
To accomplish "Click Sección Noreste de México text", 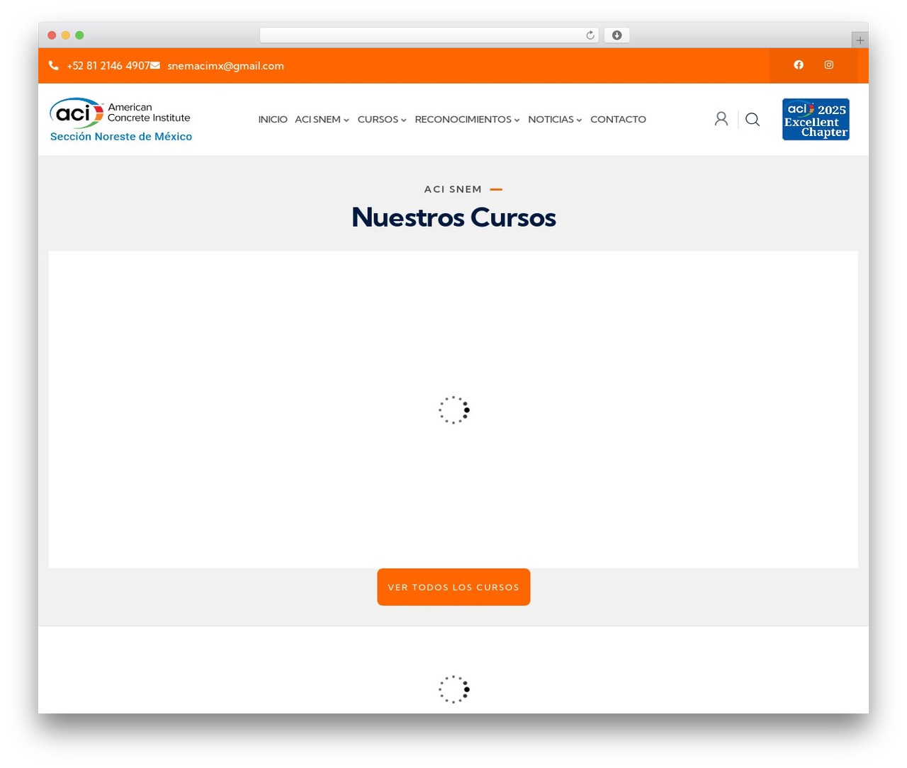I will (x=121, y=137).
